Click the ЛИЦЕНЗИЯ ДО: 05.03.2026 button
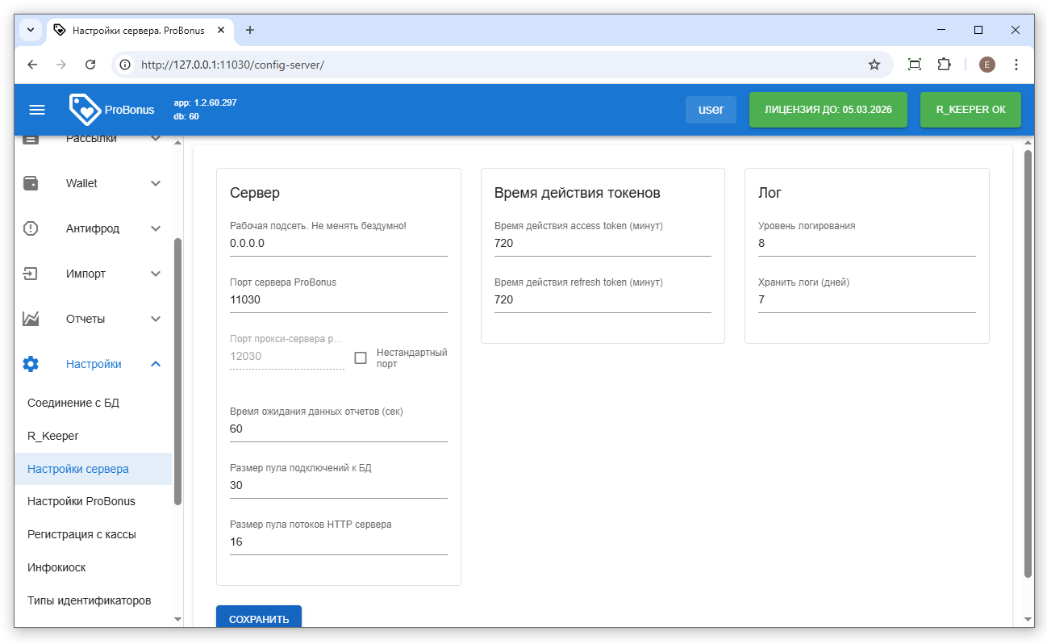 click(828, 110)
